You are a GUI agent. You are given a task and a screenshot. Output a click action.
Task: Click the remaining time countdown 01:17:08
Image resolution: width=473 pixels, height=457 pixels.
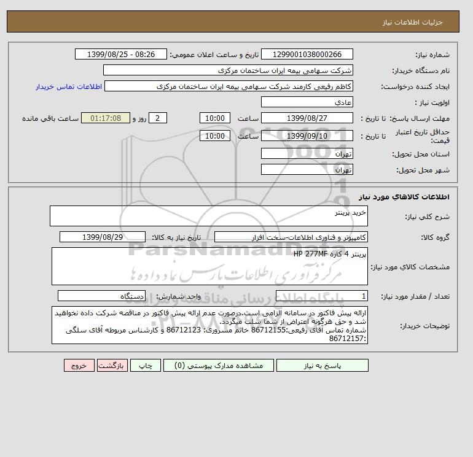(106, 118)
